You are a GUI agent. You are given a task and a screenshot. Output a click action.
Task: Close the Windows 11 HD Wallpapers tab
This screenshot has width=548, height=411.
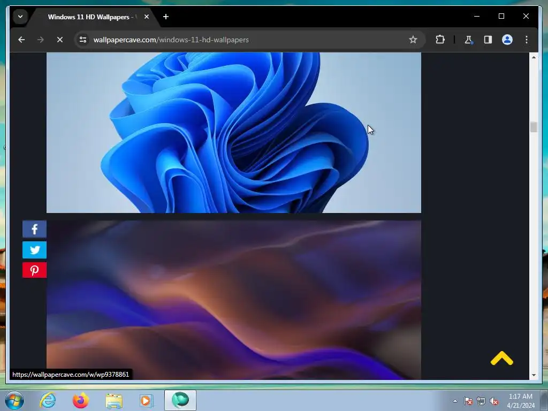[x=147, y=17]
